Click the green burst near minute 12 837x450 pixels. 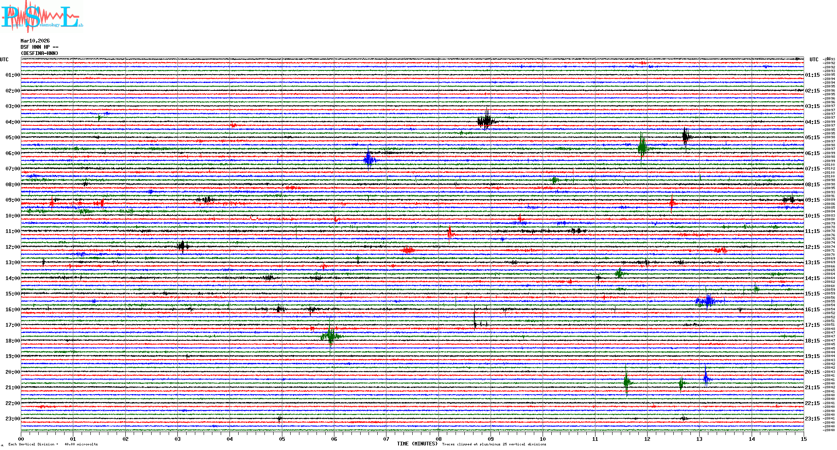click(643, 146)
